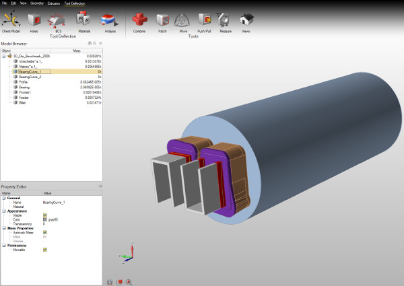Collapse the General section in Property Editor

pyautogui.click(x=3, y=198)
